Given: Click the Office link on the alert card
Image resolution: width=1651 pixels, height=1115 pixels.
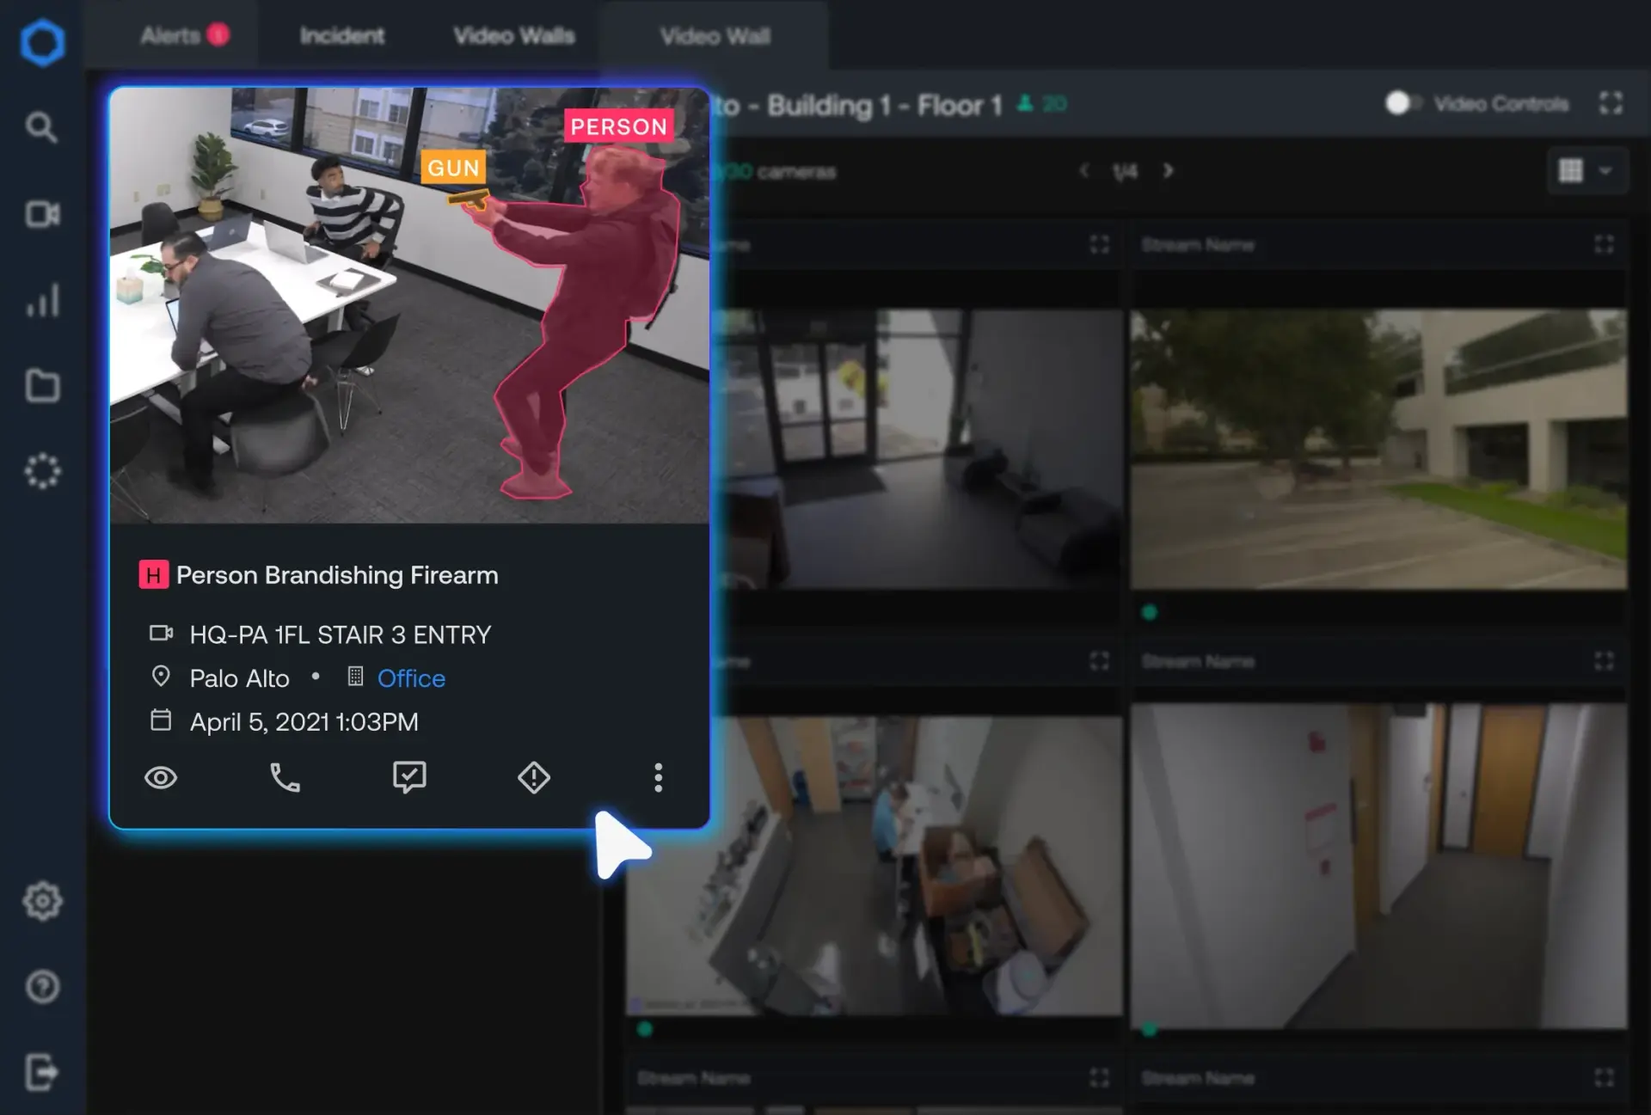Looking at the screenshot, I should [x=410, y=678].
